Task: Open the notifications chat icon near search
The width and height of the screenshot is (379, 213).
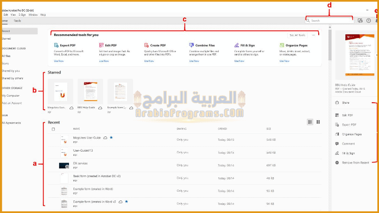Action: (360, 21)
